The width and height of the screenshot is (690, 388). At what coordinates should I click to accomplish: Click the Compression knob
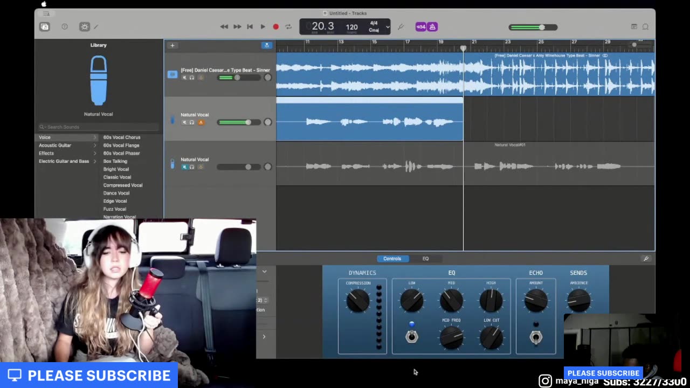[x=358, y=301]
